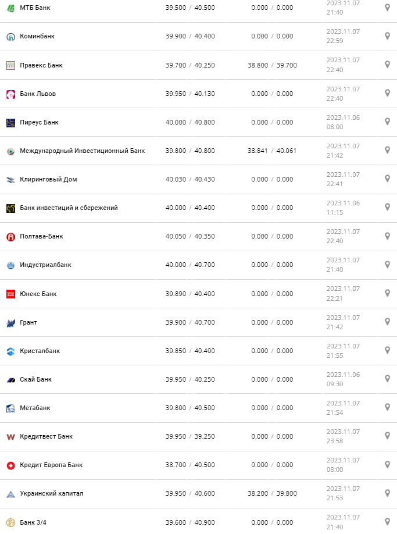
Task: Open the map marker for Украинский капитал
Action: [387, 492]
